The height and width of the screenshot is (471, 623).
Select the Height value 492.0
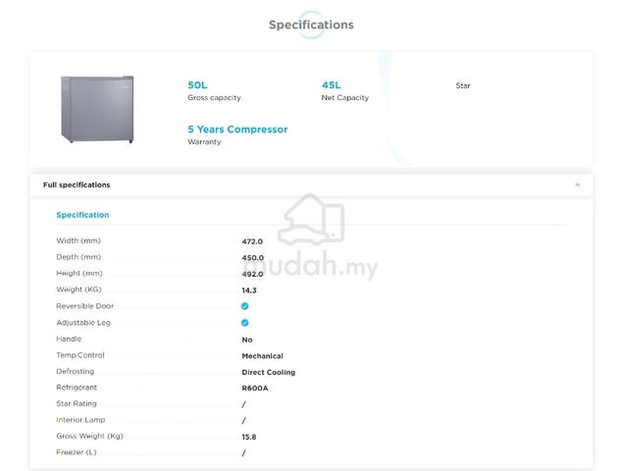(x=252, y=274)
